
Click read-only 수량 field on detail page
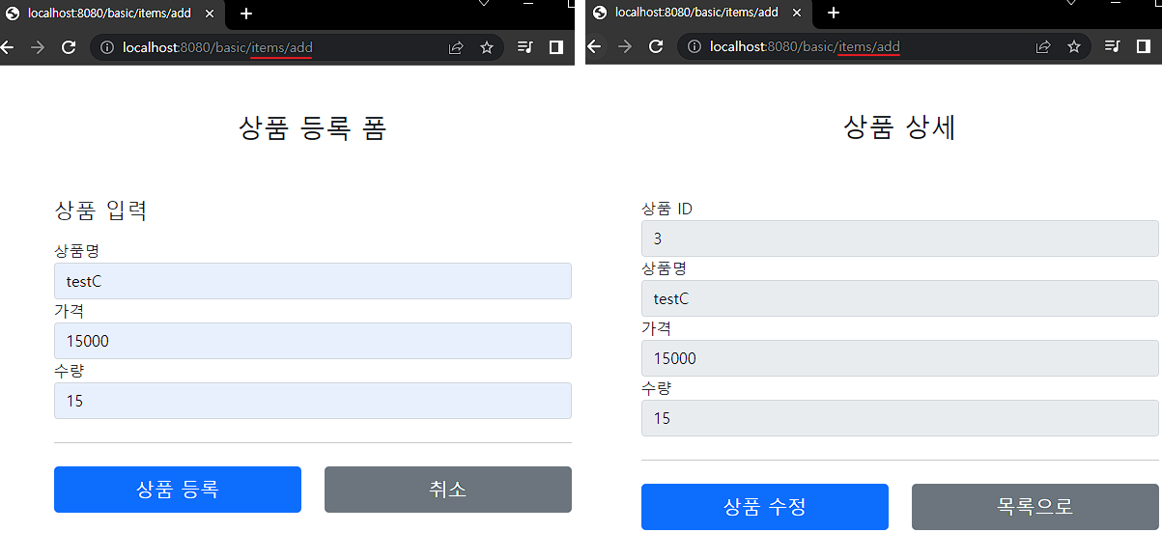900,418
